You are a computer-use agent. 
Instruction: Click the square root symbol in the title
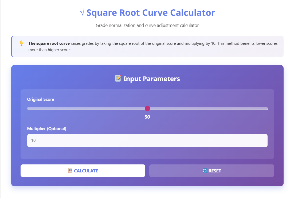[x=82, y=13]
